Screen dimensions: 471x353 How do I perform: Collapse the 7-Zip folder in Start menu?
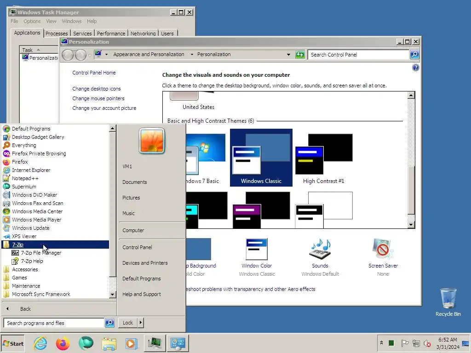coord(55,245)
